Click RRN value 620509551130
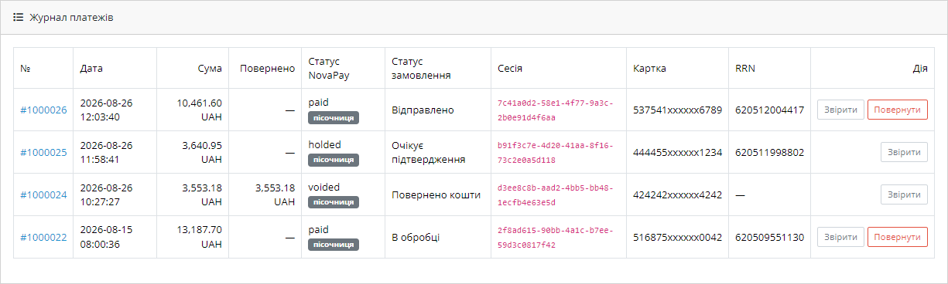The height and width of the screenshot is (284, 948). pos(769,238)
